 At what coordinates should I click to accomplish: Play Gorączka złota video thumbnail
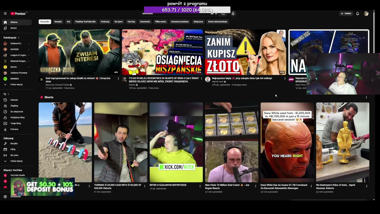coord(79,52)
